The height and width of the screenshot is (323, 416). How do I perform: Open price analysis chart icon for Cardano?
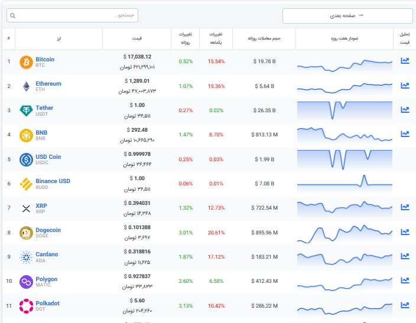click(405, 256)
